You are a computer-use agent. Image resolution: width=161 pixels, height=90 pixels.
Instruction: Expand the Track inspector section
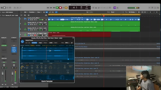[x=1, y=15]
